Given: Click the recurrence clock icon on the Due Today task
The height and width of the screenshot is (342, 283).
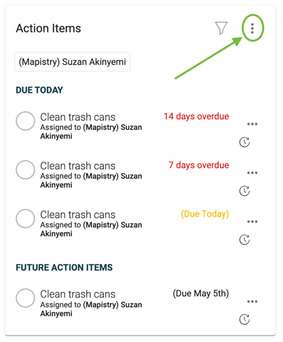Looking at the screenshot, I should 244,240.
